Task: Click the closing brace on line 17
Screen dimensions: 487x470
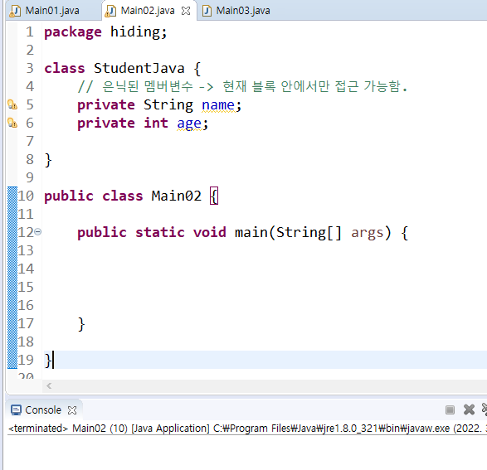Action: coord(81,324)
